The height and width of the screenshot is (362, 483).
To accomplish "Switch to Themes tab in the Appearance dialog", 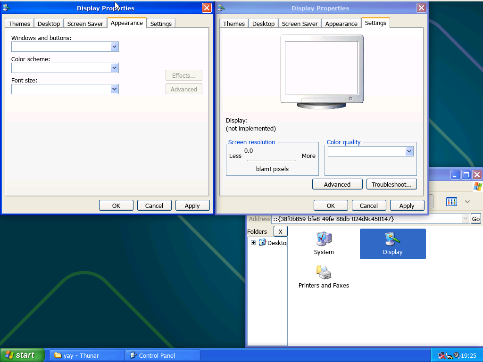I will tap(19, 24).
